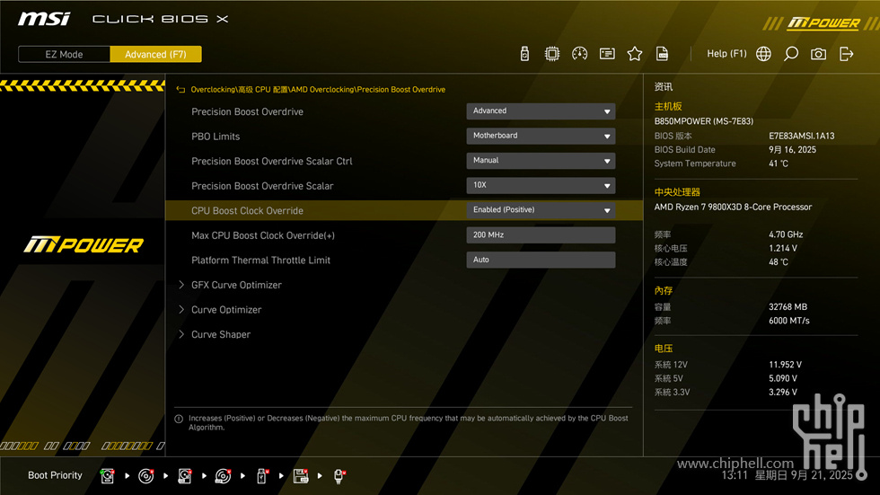
Task: Open Precision Boost Overdrive Scalar Ctrl Manual dropdown
Action: pos(541,161)
